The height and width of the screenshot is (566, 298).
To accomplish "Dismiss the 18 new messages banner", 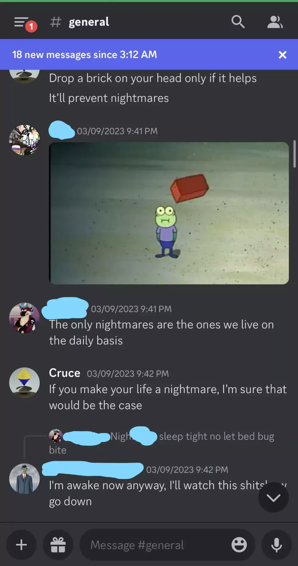I will pos(282,55).
